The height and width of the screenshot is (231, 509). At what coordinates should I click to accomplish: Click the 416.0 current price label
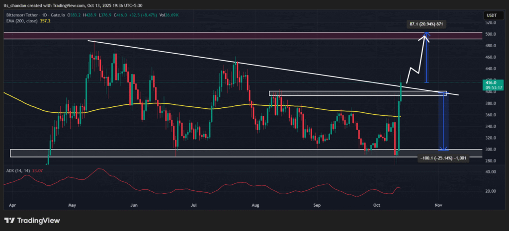[489, 83]
